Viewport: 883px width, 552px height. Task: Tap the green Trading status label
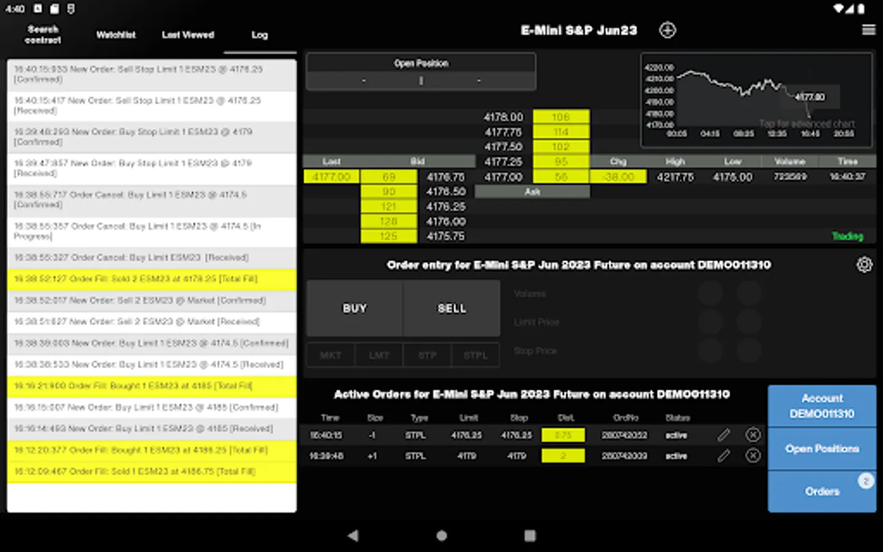[x=847, y=236]
